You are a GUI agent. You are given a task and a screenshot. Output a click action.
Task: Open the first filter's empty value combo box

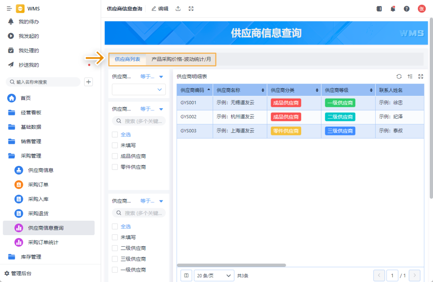pyautogui.click(x=139, y=89)
